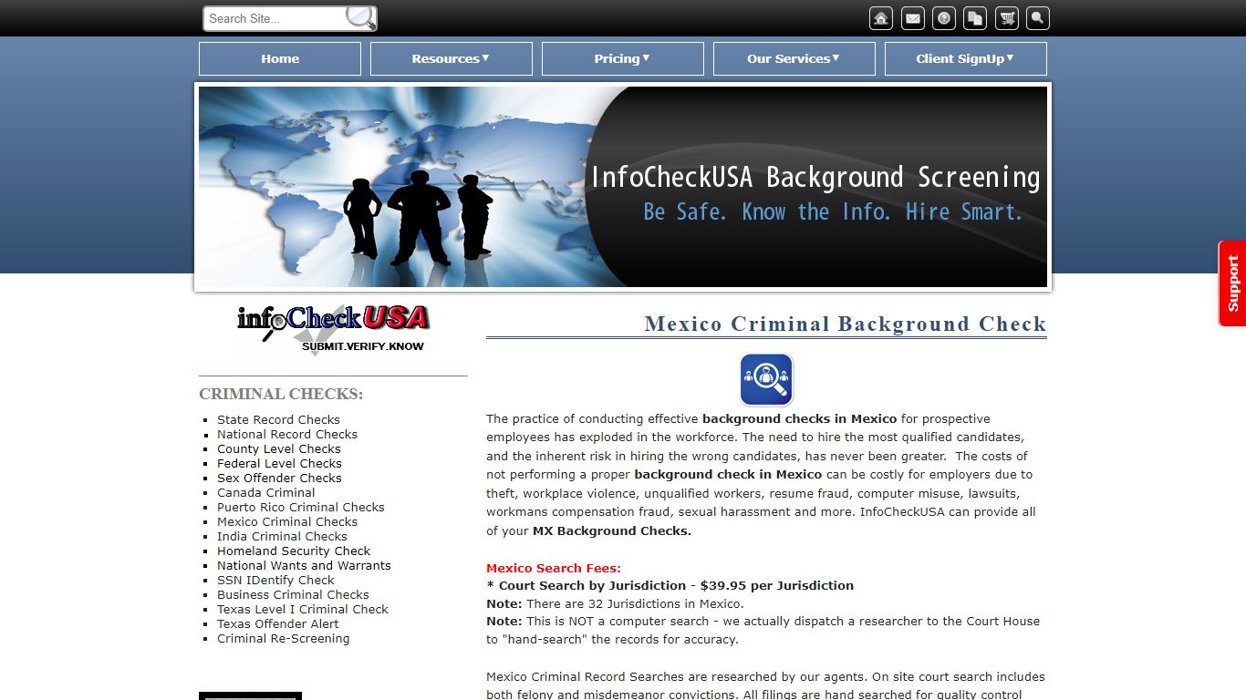1246x700 pixels.
Task: Click the magnifying glass in the search field
Action: pos(359,17)
